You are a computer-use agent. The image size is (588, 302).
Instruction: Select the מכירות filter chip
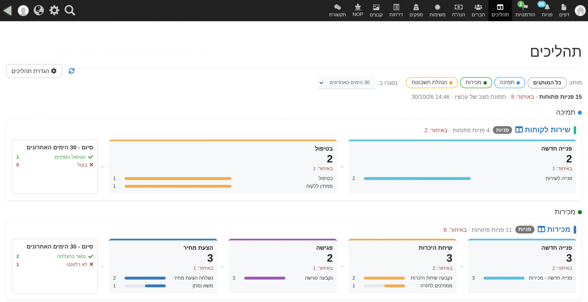point(476,83)
